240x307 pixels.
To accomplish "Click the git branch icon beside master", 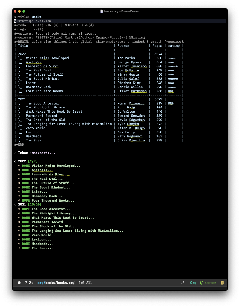I will pyautogui.click(x=202, y=283).
